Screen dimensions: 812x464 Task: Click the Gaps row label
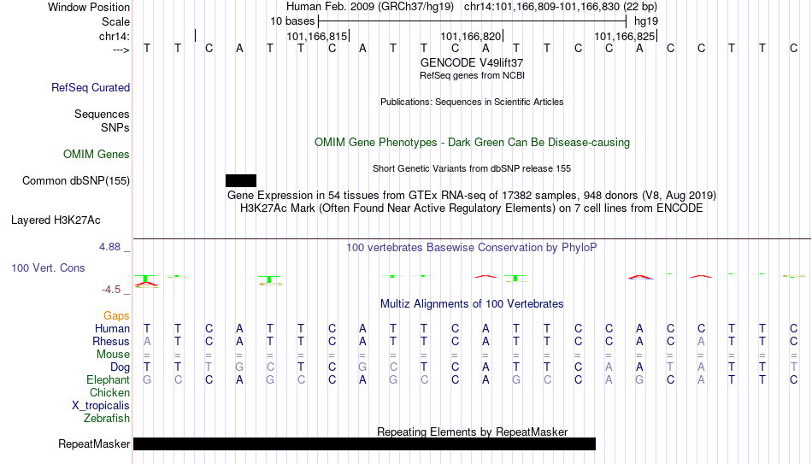tap(116, 316)
